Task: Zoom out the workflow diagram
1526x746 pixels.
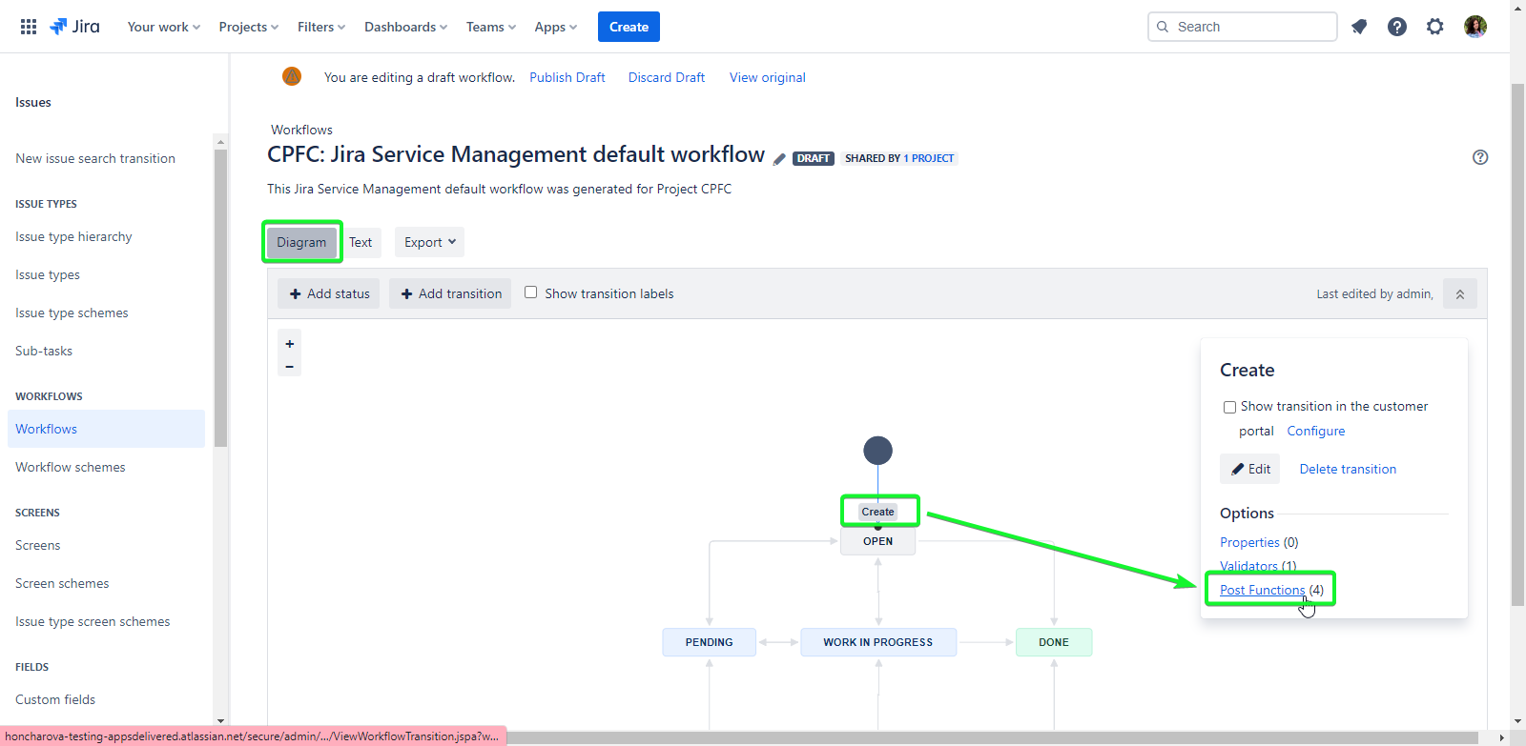Action: [290, 367]
